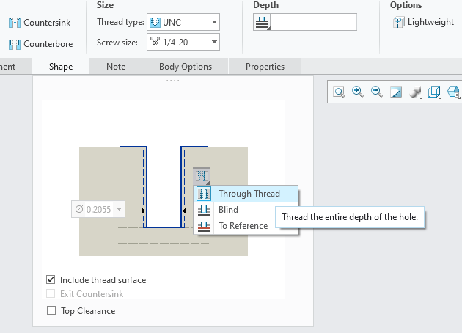This screenshot has width=462, height=333.
Task: Click the refit zoom icon
Action: (x=339, y=92)
